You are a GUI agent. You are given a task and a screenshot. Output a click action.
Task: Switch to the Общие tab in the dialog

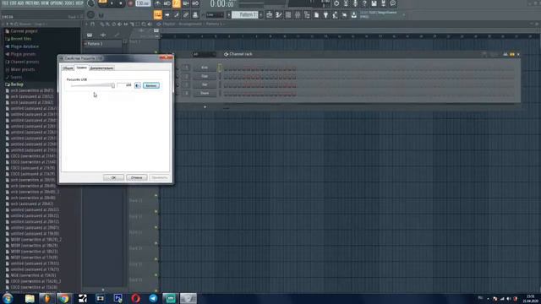[68, 68]
